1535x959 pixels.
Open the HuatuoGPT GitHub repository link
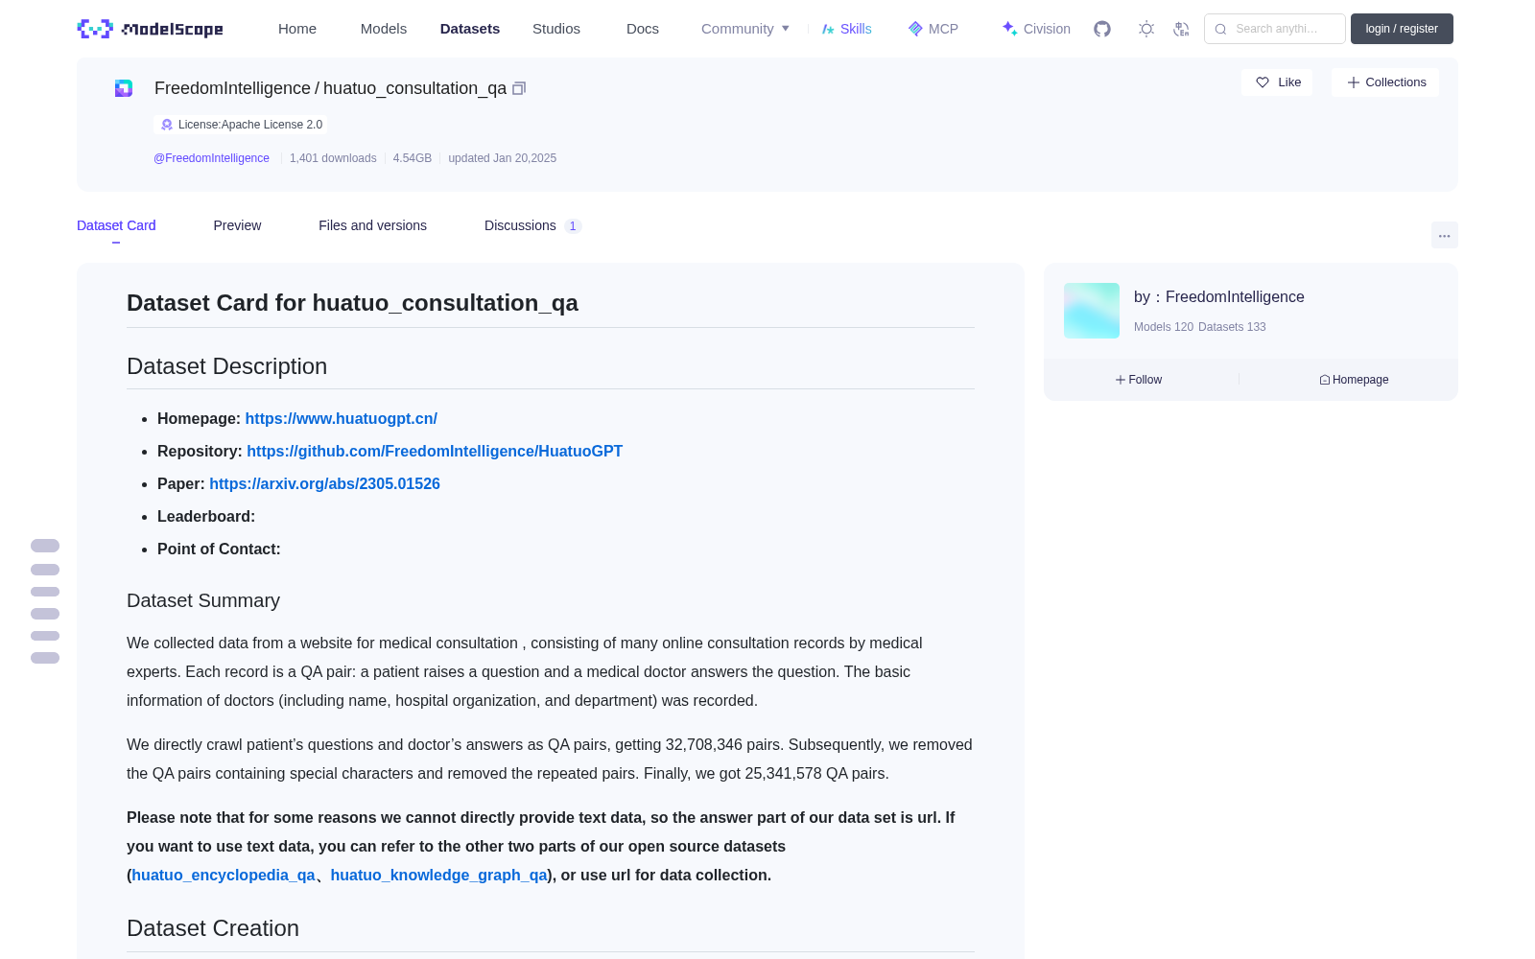(x=435, y=451)
